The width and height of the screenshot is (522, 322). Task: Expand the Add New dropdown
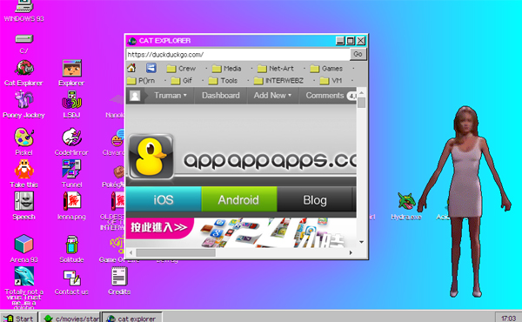click(272, 96)
